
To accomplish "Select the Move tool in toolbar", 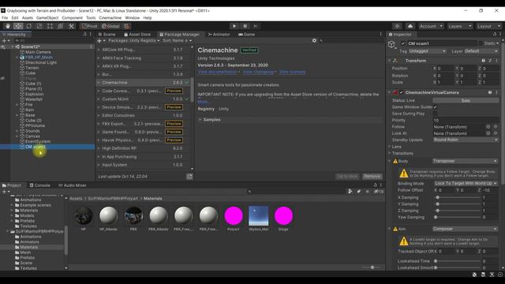I will pyautogui.click(x=18, y=26).
